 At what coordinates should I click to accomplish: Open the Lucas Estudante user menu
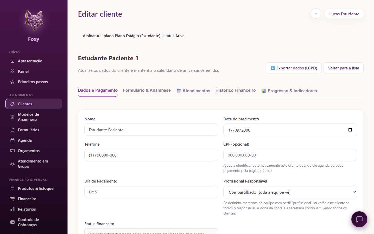pos(344,14)
